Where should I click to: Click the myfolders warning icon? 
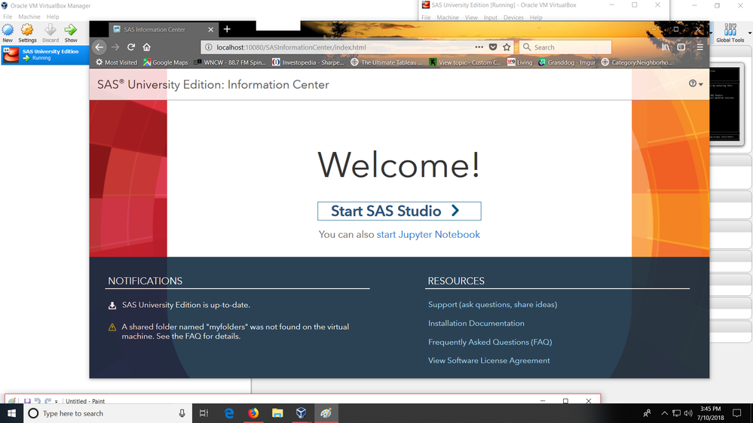112,327
